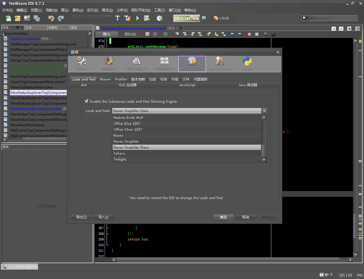This screenshot has width=364, height=279.
Task: Switch to the Ant options tab
Action: [84, 85]
